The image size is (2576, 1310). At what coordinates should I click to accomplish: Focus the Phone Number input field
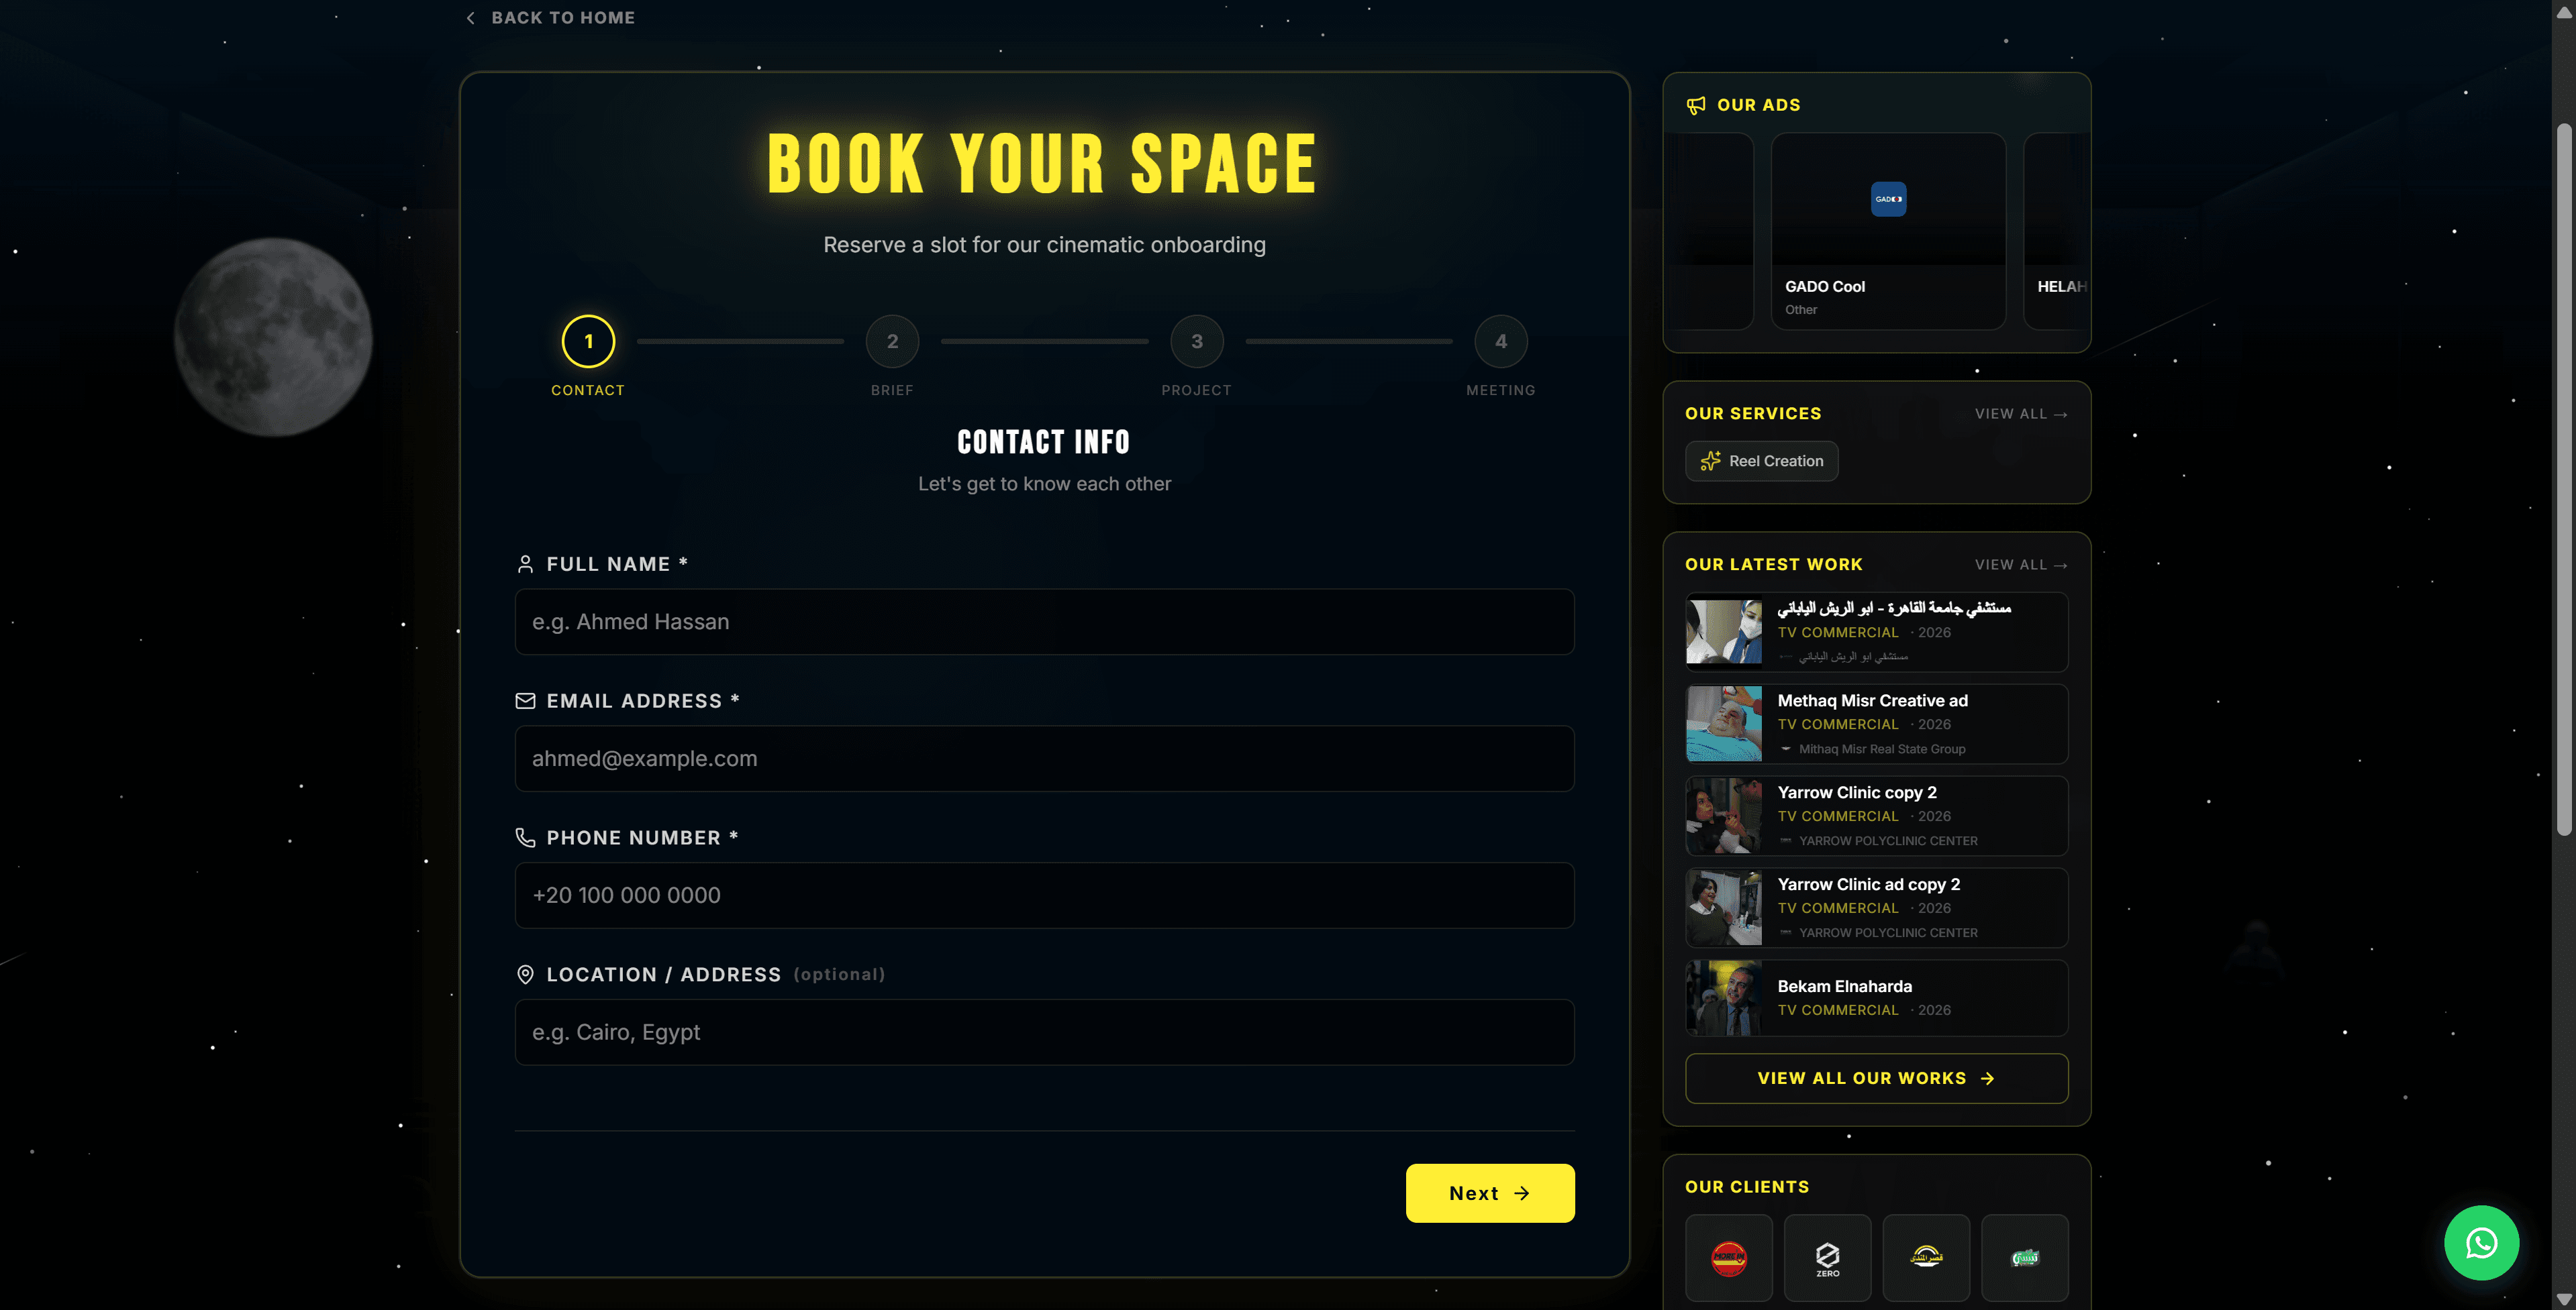point(1044,895)
